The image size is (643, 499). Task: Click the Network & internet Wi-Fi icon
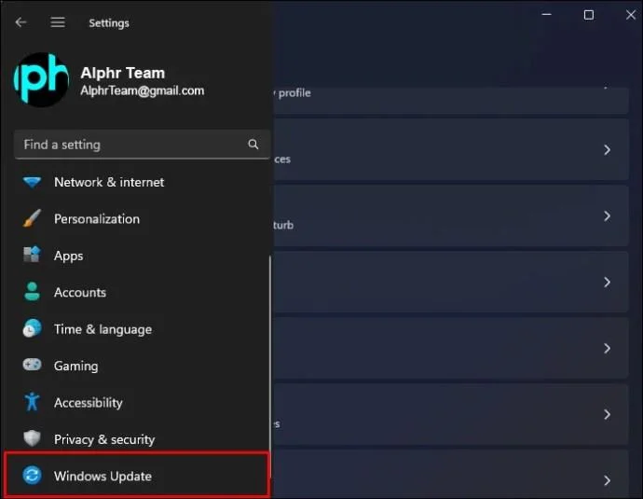click(32, 182)
